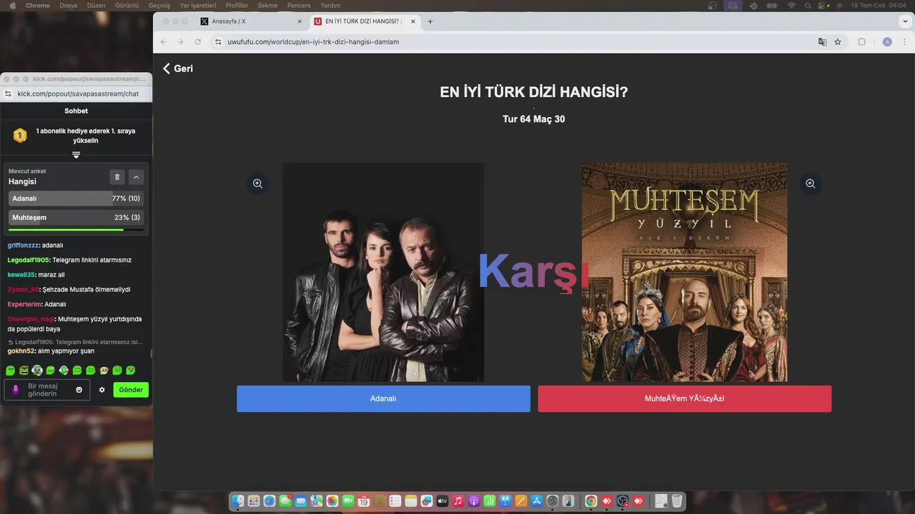
Task: Open Apple Music from the dock
Action: pyautogui.click(x=458, y=501)
